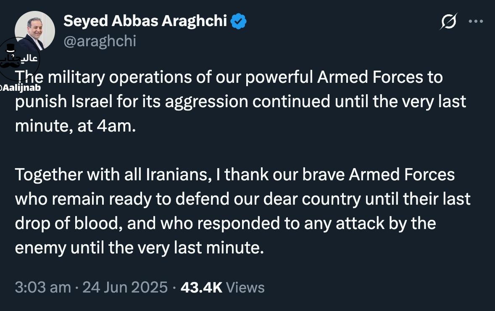The width and height of the screenshot is (495, 311).
Task: Click the 43.4K view count number
Action: 201,287
